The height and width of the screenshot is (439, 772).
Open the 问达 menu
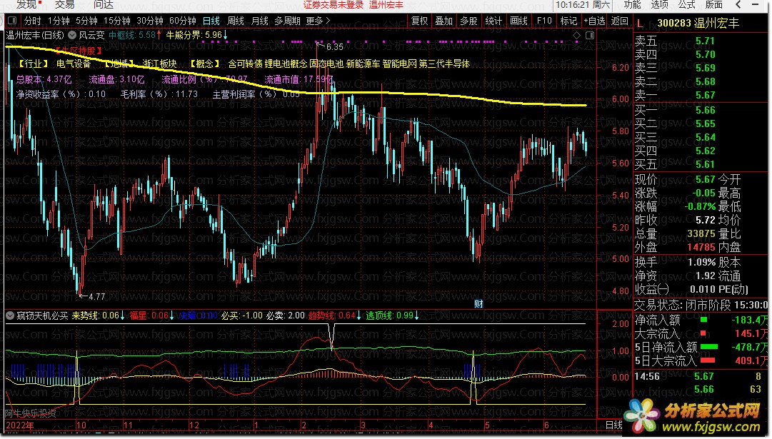104,4
